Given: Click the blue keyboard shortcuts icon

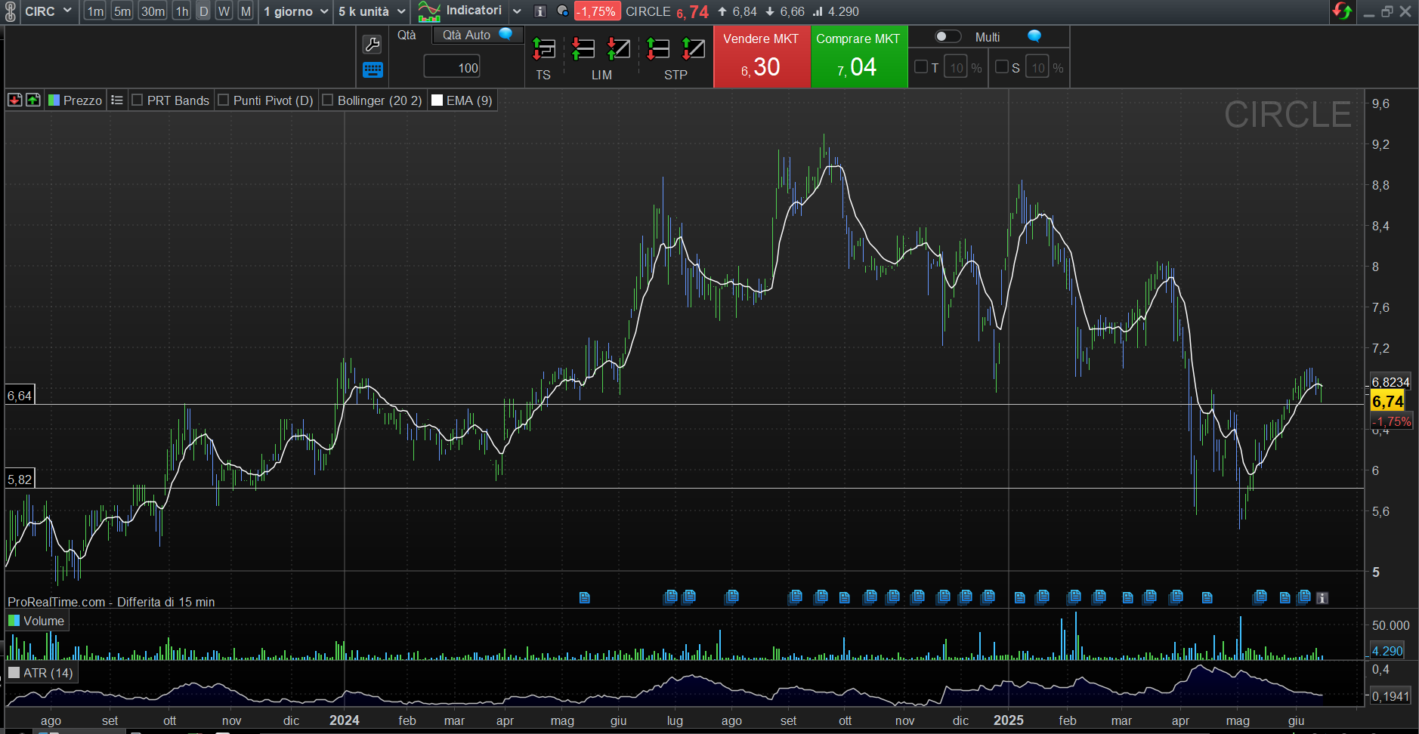Looking at the screenshot, I should tap(373, 70).
